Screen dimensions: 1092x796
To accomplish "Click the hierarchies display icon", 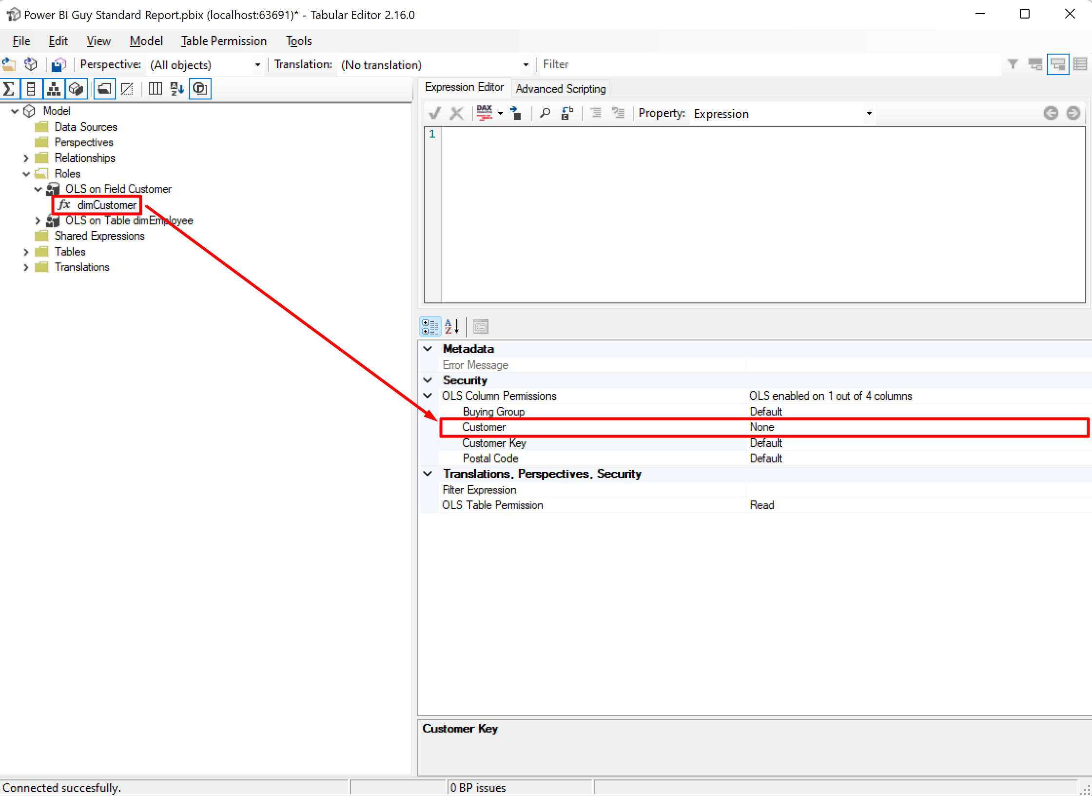I will tap(54, 88).
